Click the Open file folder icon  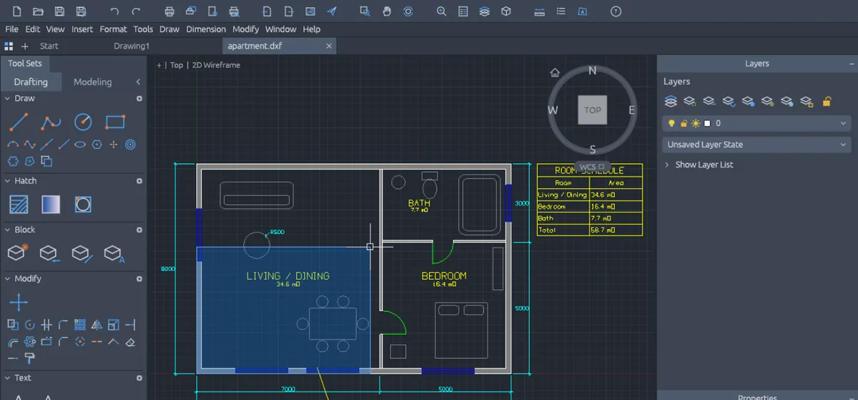tap(38, 11)
